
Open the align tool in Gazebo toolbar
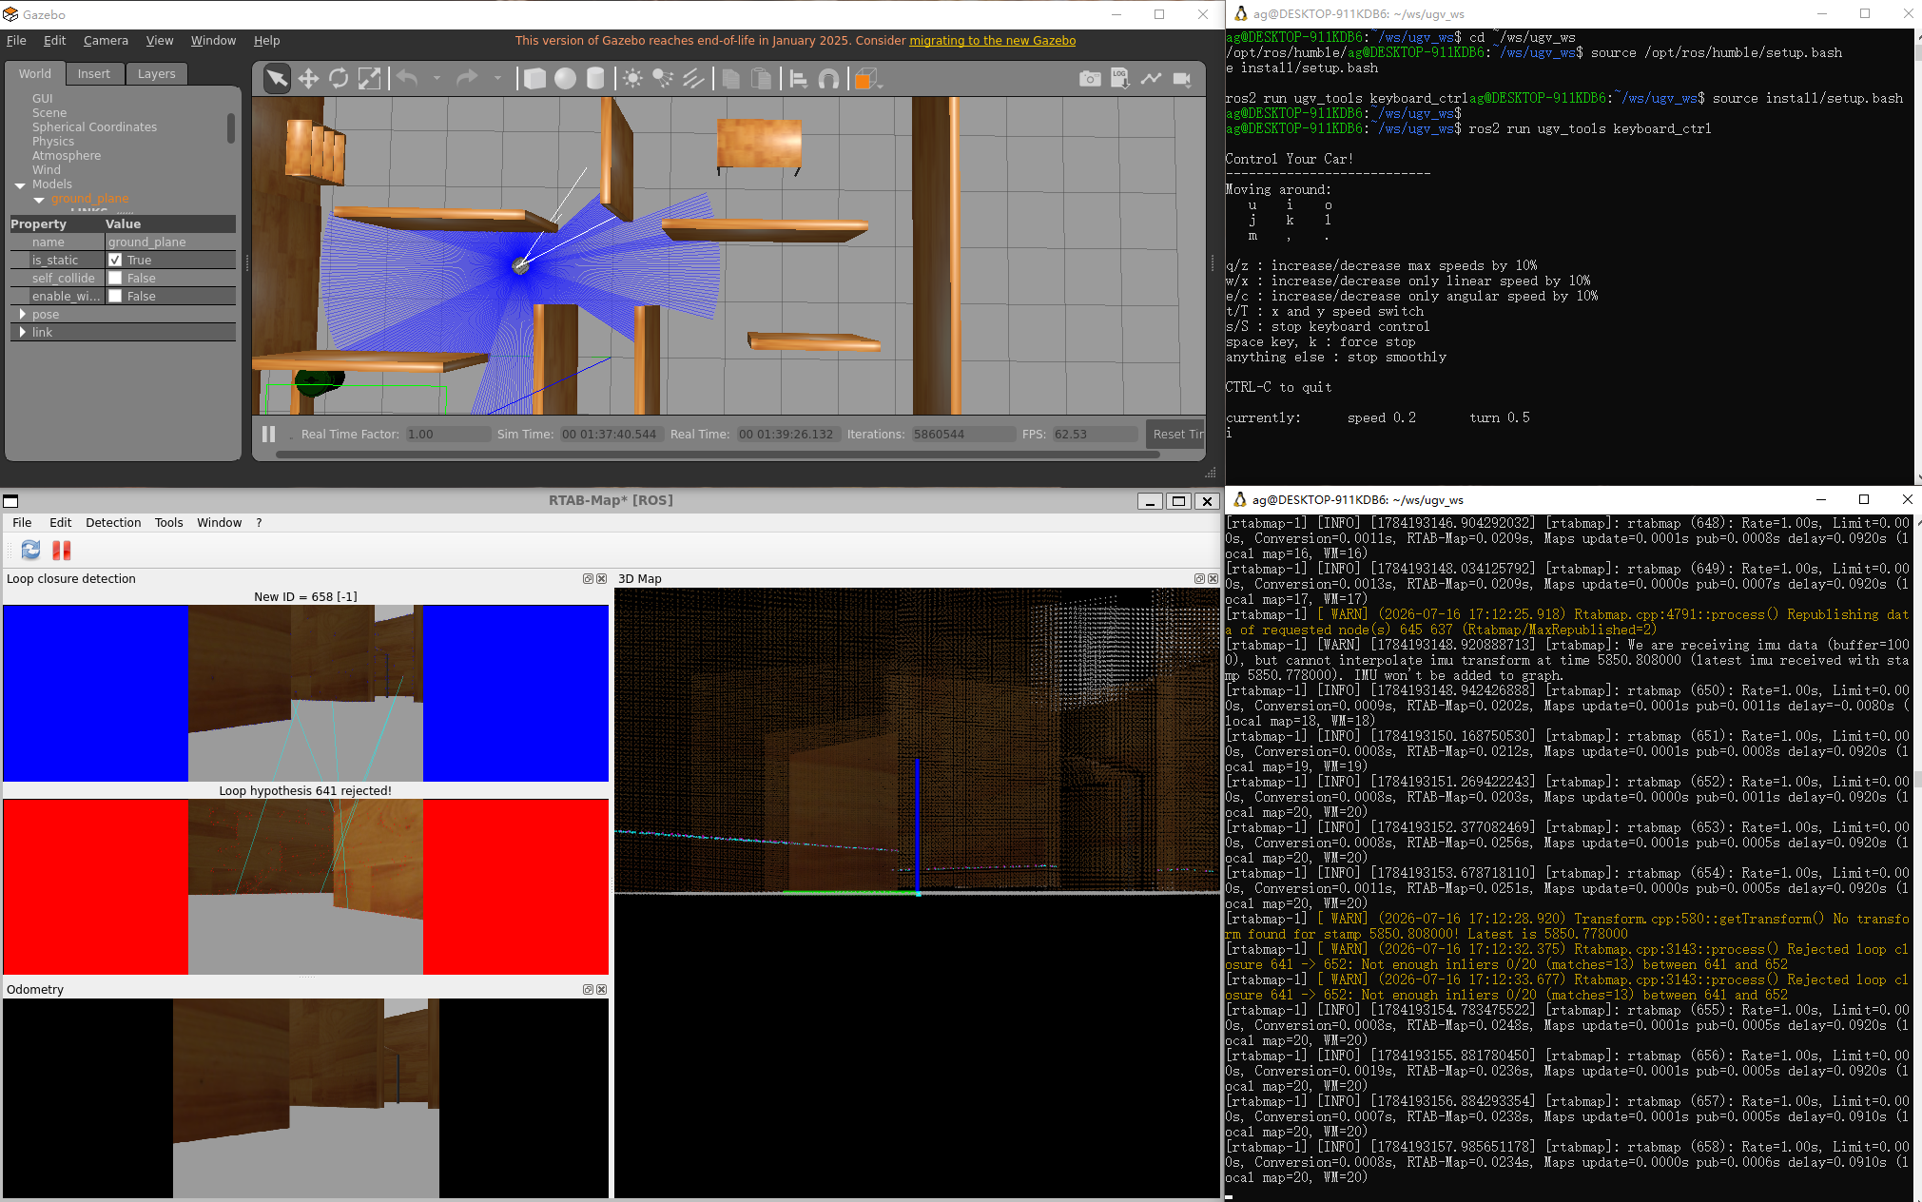[798, 79]
